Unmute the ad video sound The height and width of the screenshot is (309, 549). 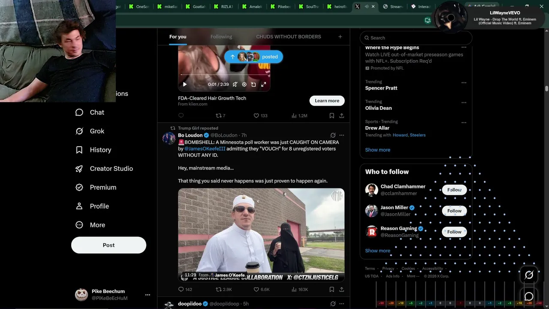(235, 85)
